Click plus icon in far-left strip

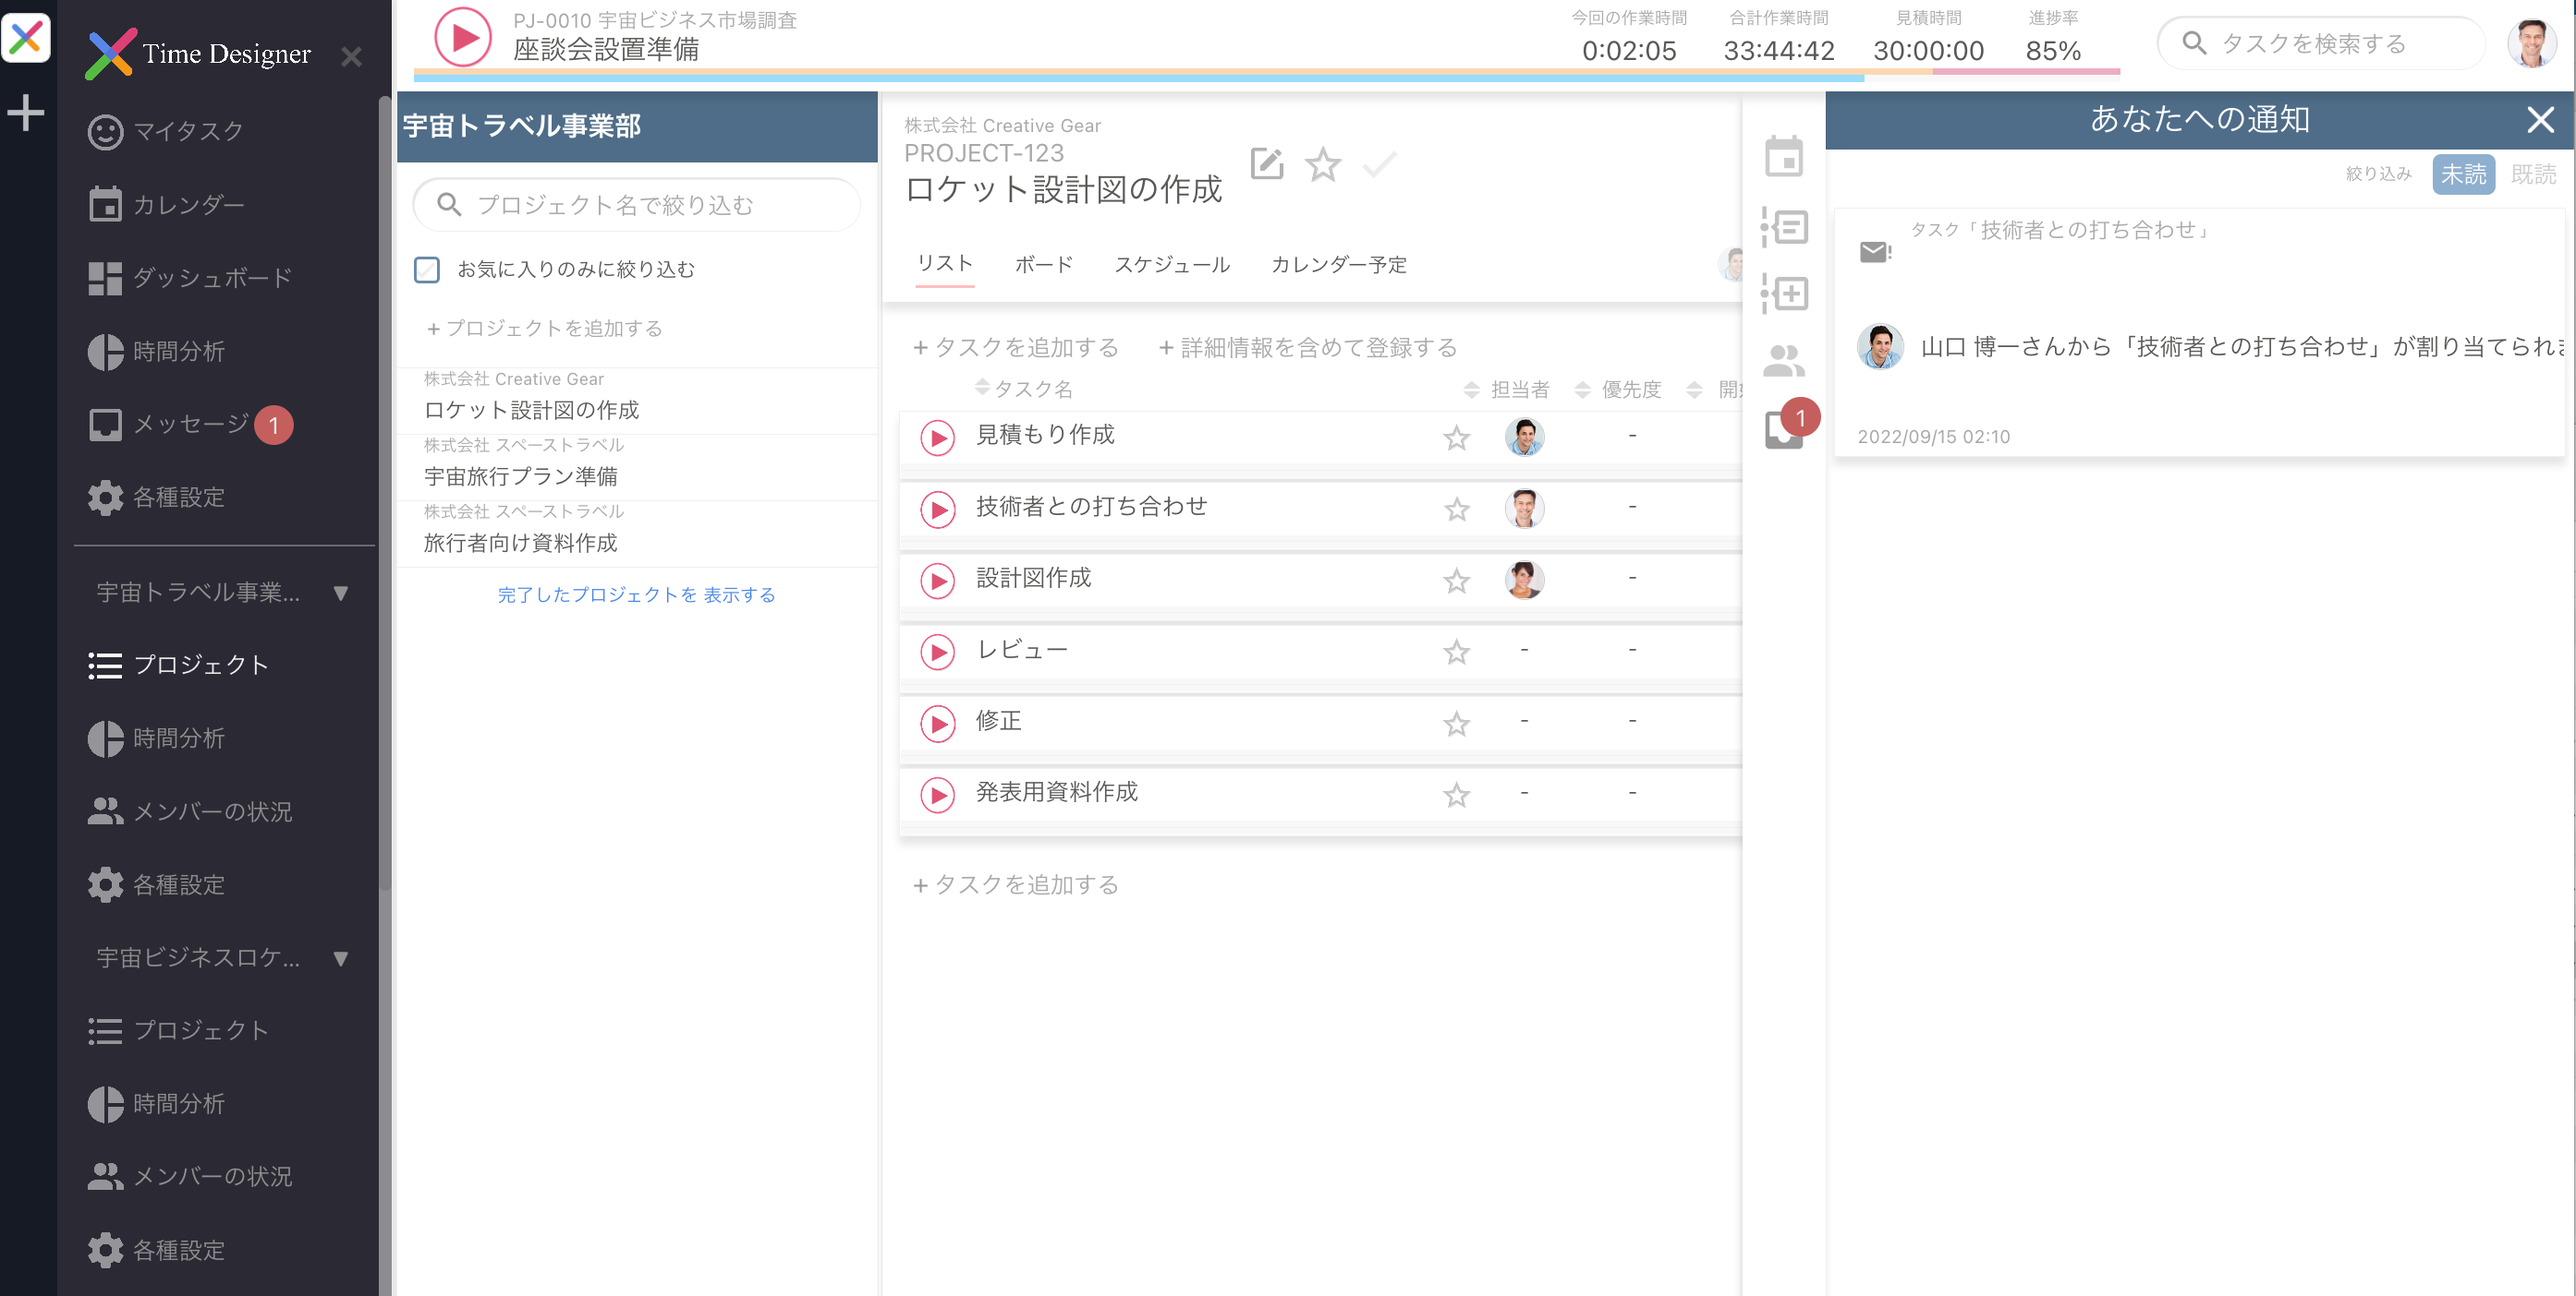[x=26, y=113]
